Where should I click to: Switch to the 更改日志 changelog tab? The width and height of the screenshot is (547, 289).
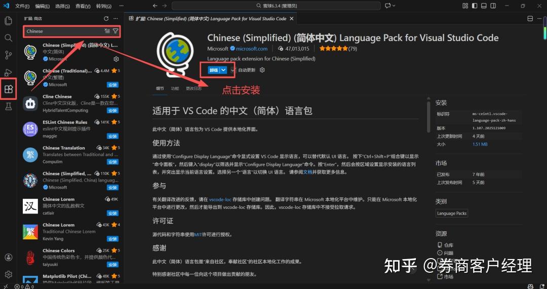[x=193, y=88]
